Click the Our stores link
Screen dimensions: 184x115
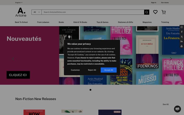coord(165,3)
